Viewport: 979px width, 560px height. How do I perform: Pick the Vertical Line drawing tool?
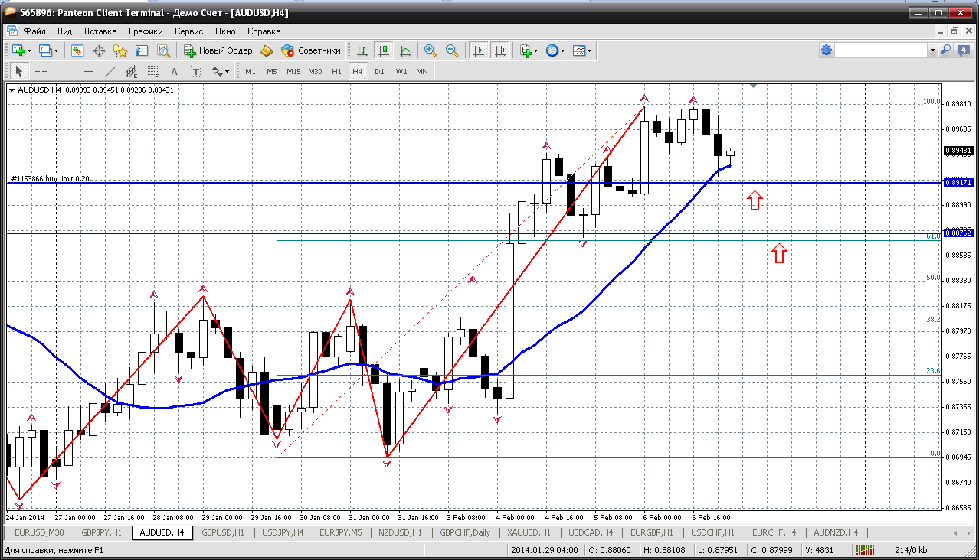click(x=67, y=71)
